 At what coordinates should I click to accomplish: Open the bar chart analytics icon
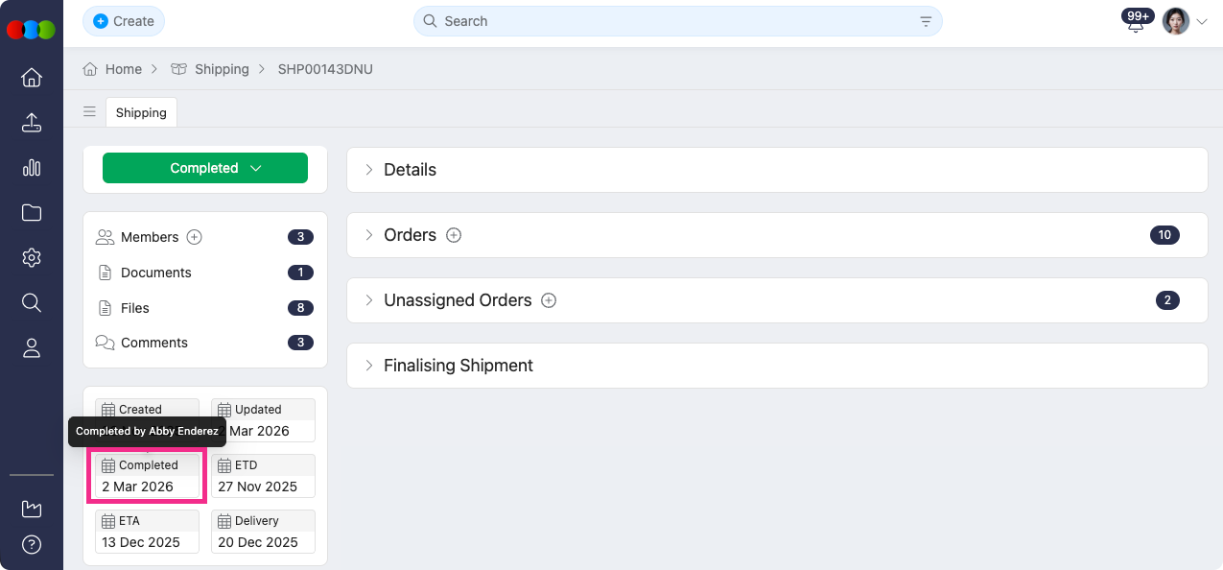(32, 168)
